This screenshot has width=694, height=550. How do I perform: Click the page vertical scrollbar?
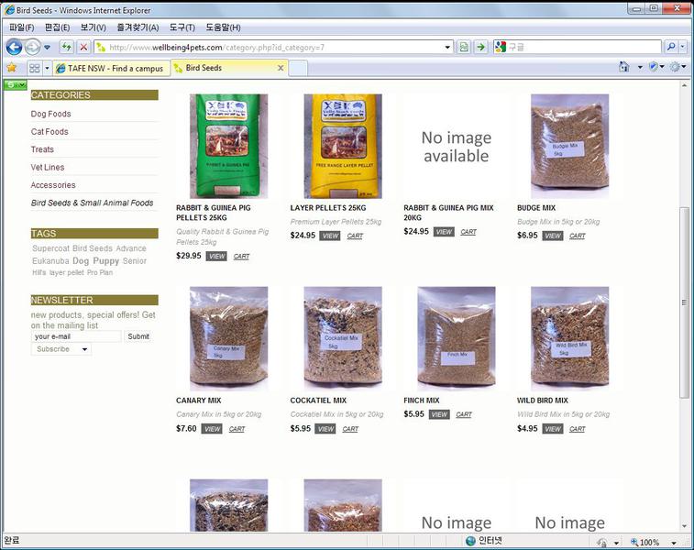(x=684, y=305)
